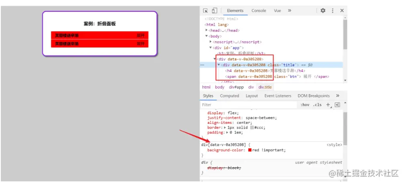Open the DevTools three-dot menu
Viewport: 405px width, 184px height.
tap(333, 10)
